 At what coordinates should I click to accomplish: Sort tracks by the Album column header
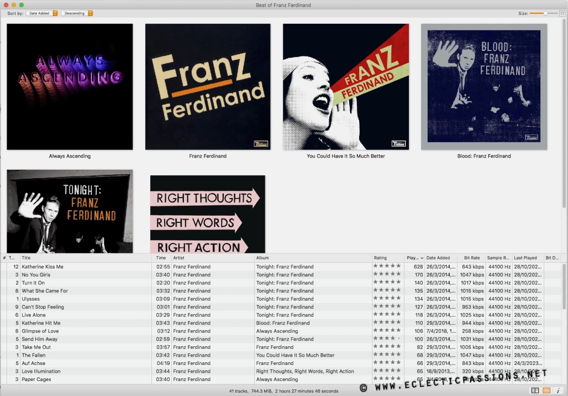tap(313, 258)
